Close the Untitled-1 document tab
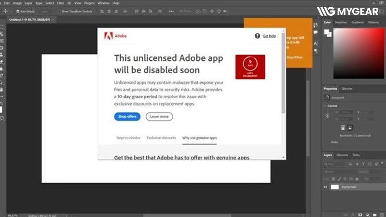The height and width of the screenshot is (217, 386). click(x=53, y=20)
